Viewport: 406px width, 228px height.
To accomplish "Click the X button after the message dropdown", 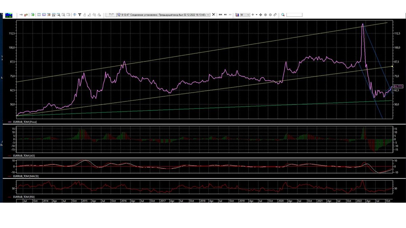I will click(213, 15).
